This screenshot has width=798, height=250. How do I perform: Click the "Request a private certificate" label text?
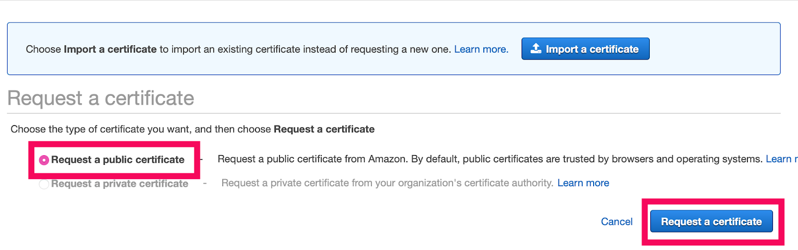tap(120, 184)
